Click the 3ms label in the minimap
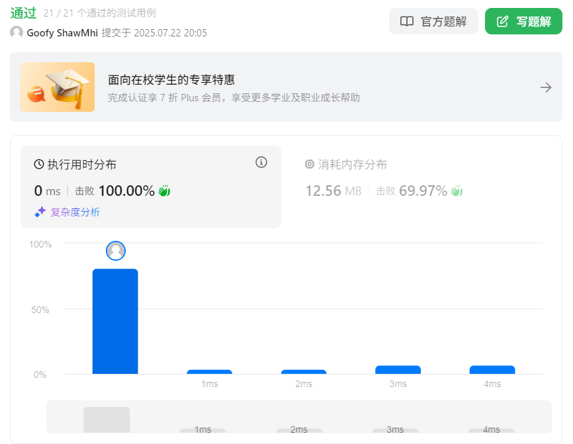This screenshot has height=444, width=573. [395, 429]
